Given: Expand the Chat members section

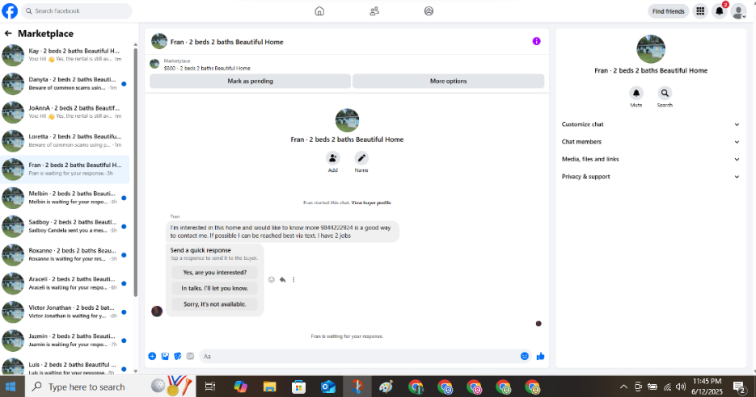Looking at the screenshot, I should [650, 141].
